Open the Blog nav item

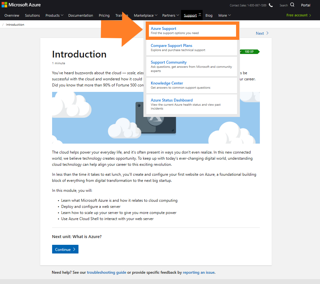click(209, 15)
